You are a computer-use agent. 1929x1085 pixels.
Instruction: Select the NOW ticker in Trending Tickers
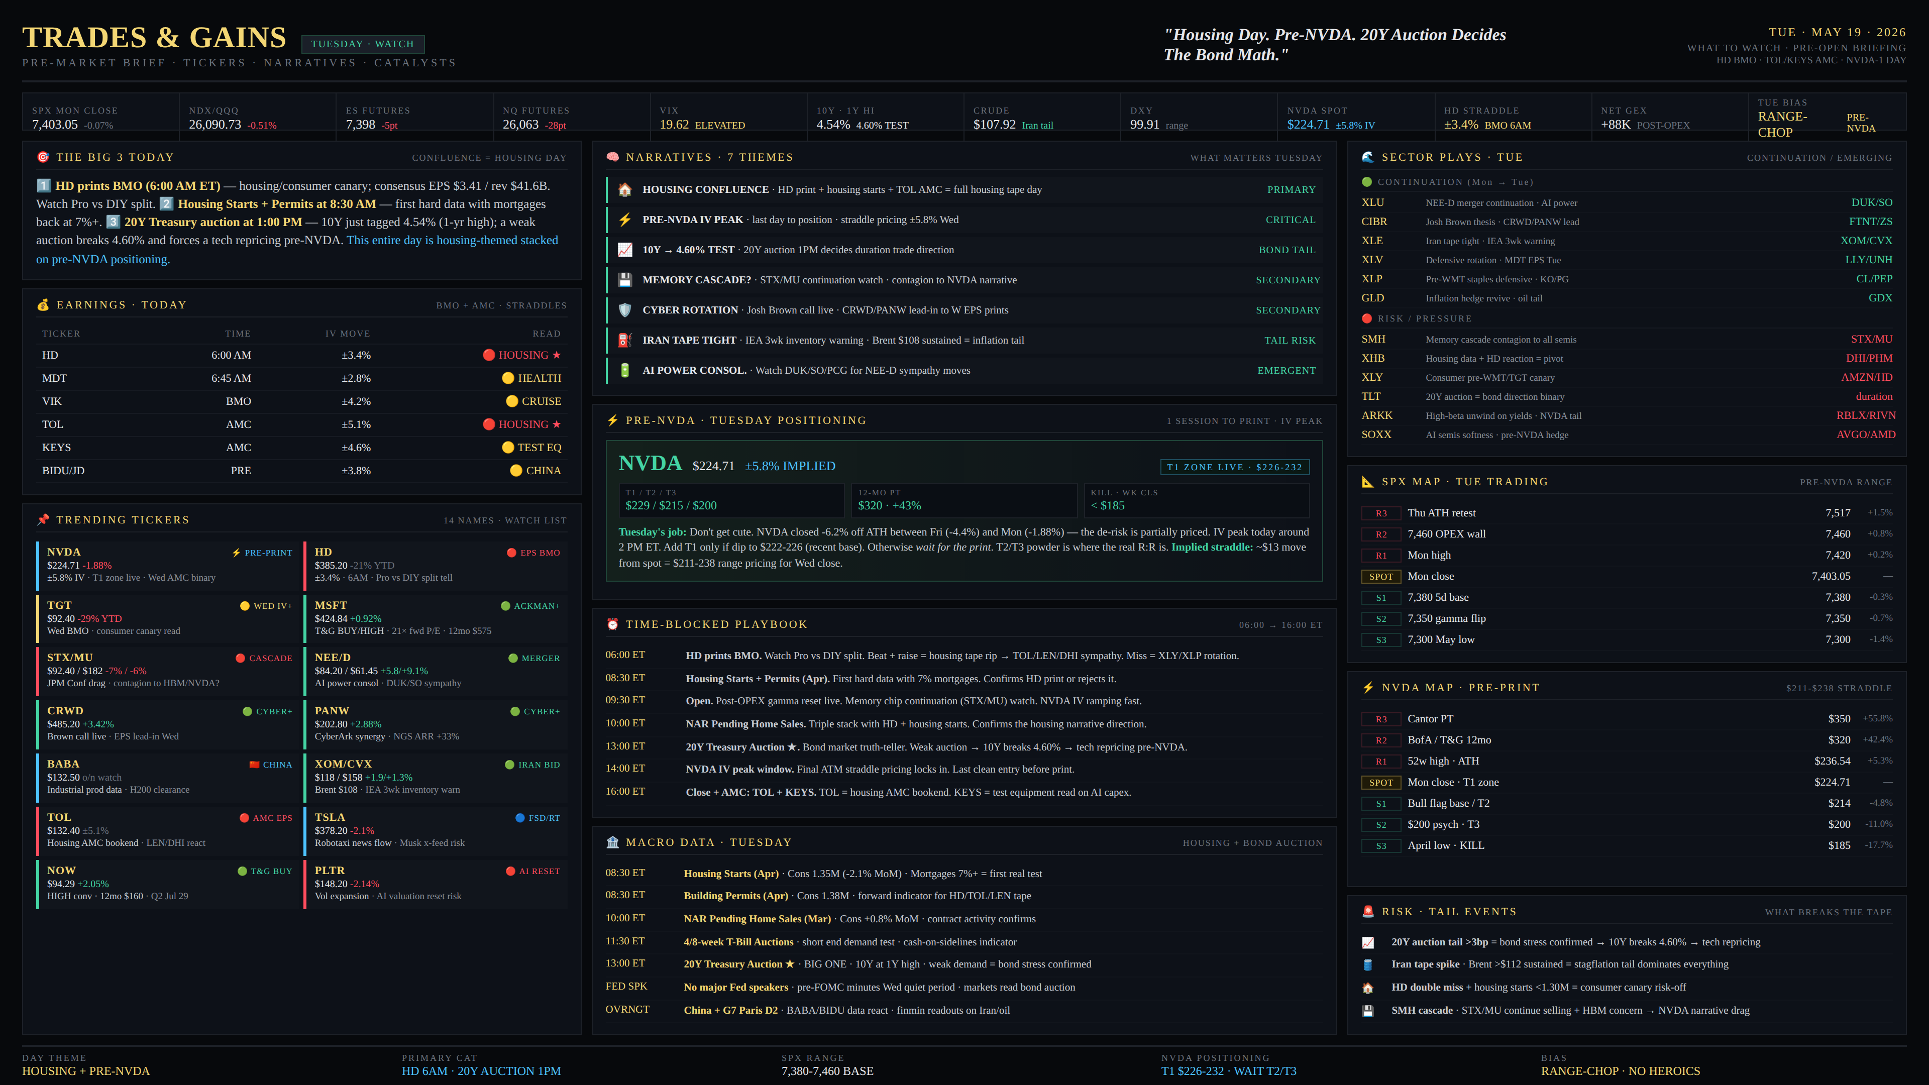click(61, 870)
